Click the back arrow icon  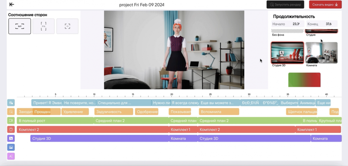point(11,4)
